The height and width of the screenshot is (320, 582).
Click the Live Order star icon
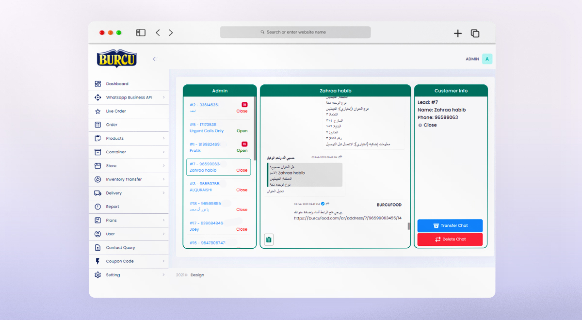coord(97,111)
